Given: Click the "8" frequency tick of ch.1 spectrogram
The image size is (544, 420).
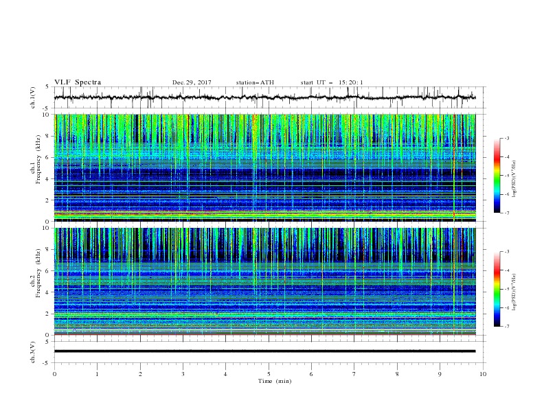Looking at the screenshot, I should (x=48, y=136).
